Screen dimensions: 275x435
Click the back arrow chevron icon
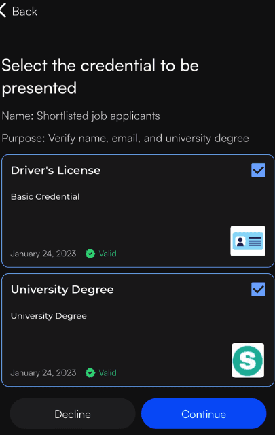3,11
